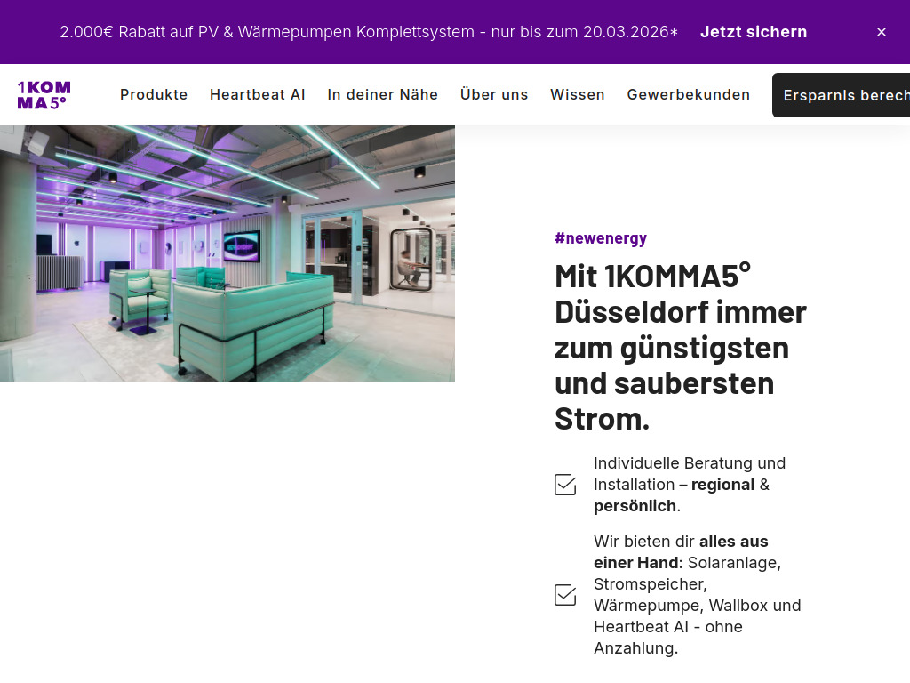This screenshot has width=910, height=683.
Task: Click the purple promotion banner text
Action: pos(369,32)
